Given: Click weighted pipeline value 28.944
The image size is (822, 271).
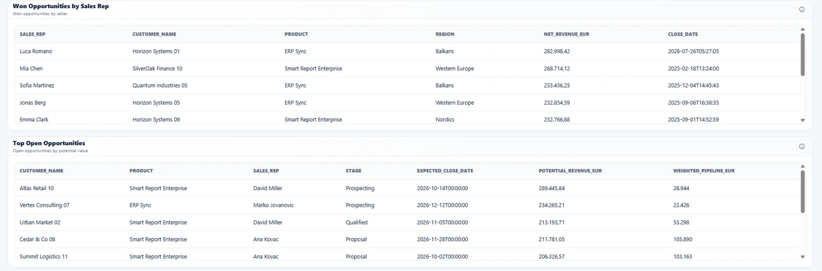Looking at the screenshot, I should click(682, 188).
